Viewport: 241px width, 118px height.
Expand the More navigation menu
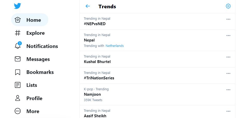(x=32, y=111)
